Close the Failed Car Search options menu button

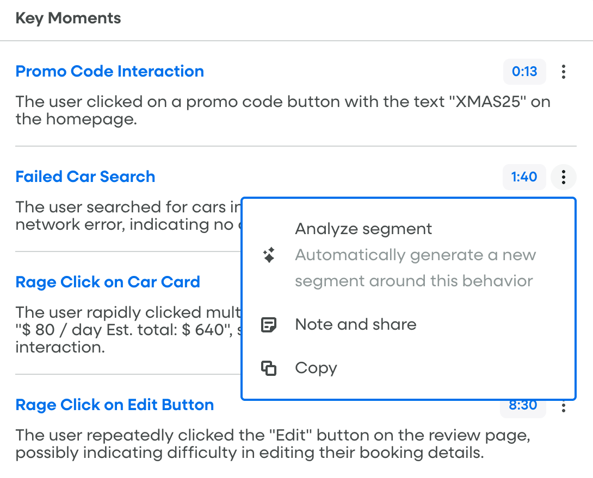(x=564, y=177)
